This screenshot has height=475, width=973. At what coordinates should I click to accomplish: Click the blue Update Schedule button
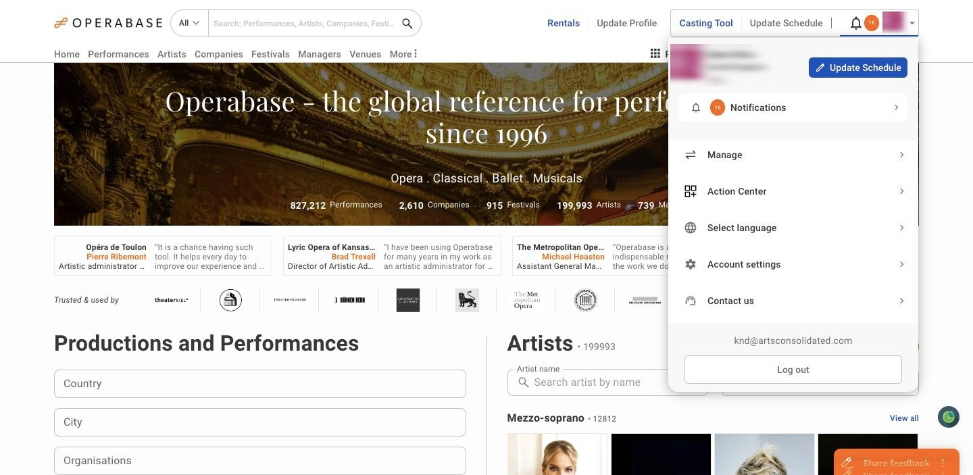(x=858, y=68)
